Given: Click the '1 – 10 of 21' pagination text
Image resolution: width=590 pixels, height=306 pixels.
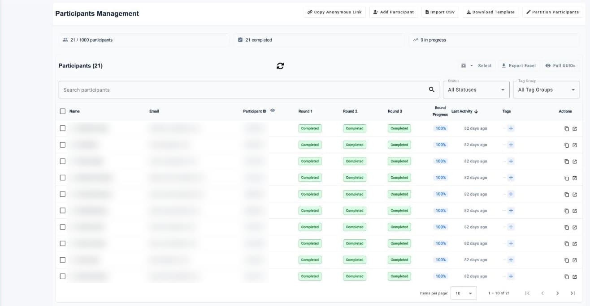Looking at the screenshot, I should click(499, 293).
